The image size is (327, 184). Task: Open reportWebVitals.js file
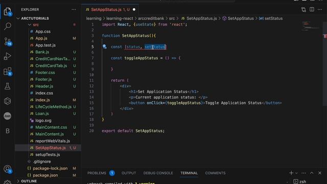(x=53, y=141)
